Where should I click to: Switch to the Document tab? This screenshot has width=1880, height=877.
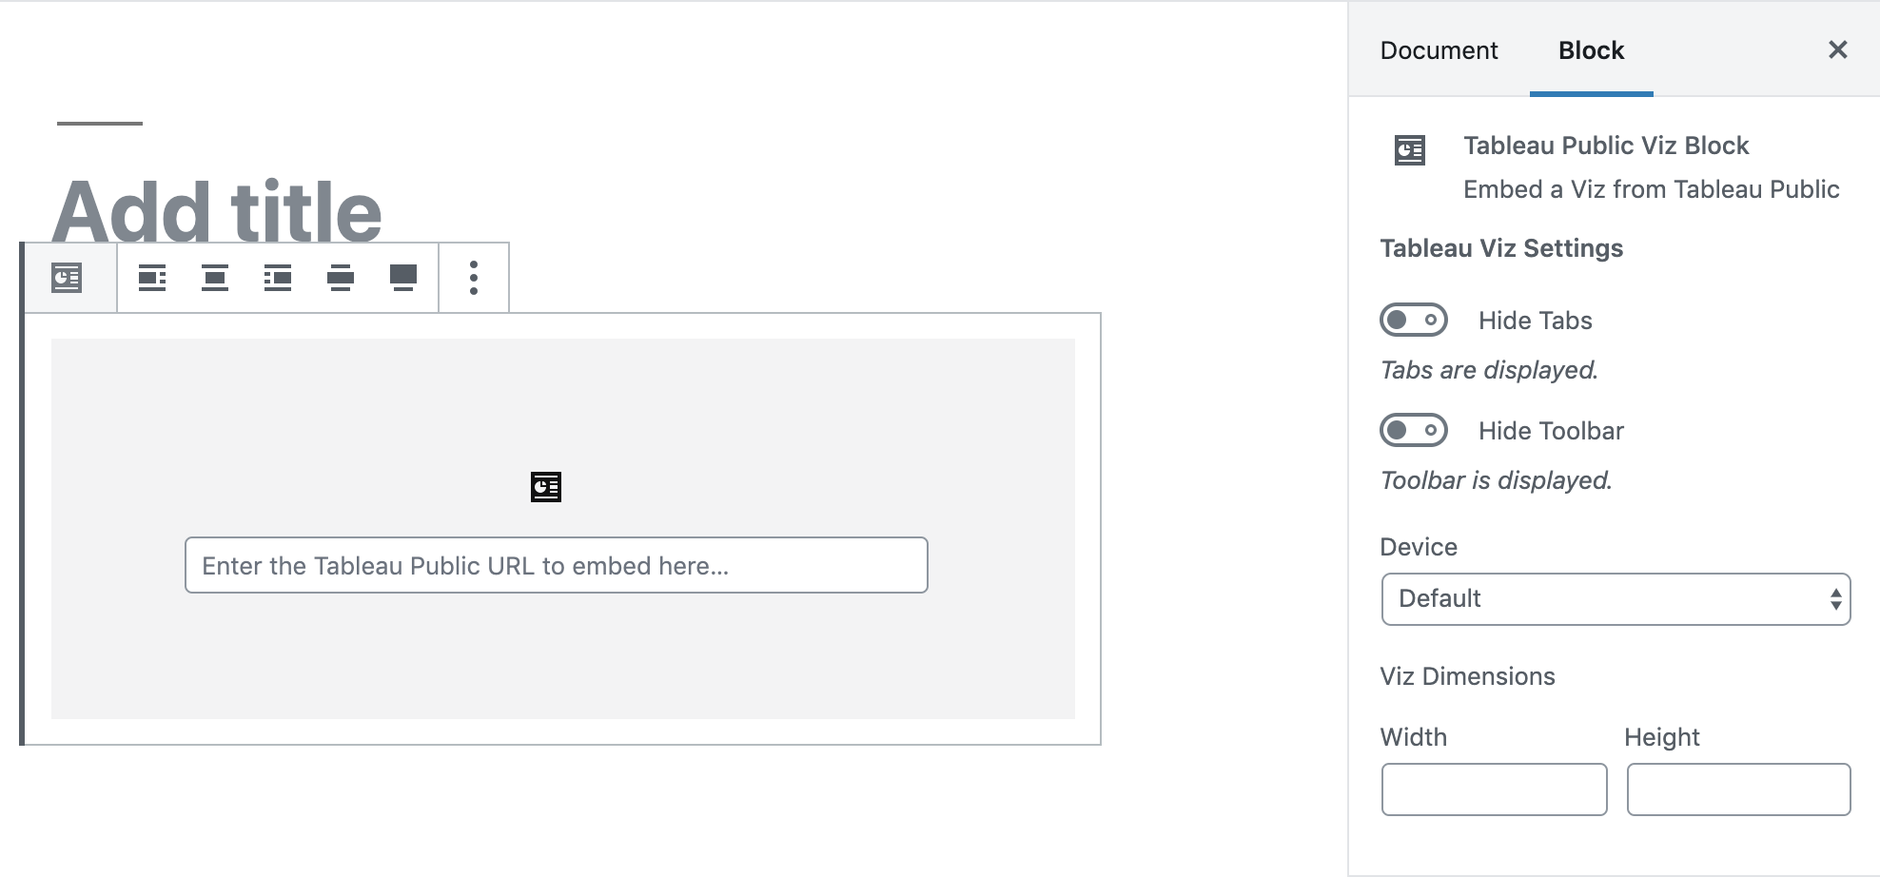[1439, 50]
